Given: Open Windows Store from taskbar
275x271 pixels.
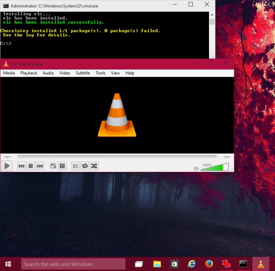Looking at the screenshot, I should click(174, 264).
